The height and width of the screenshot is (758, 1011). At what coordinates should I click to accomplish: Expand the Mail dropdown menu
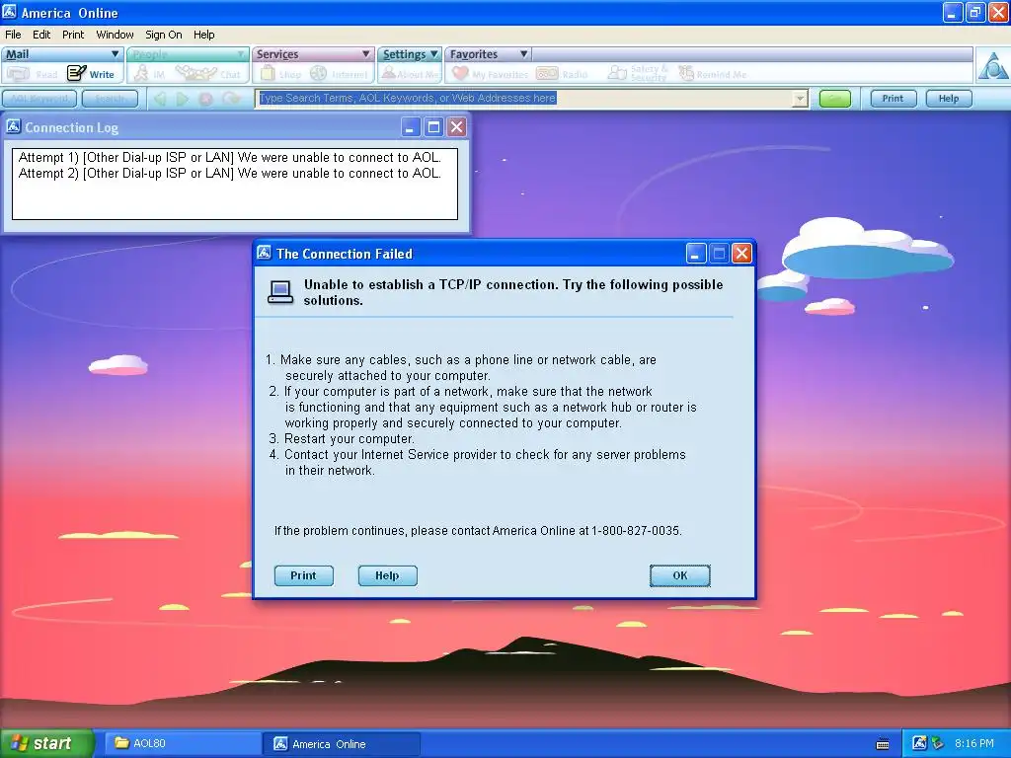(x=115, y=54)
